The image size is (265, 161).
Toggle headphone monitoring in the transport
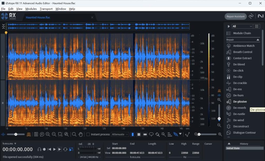click(39, 149)
